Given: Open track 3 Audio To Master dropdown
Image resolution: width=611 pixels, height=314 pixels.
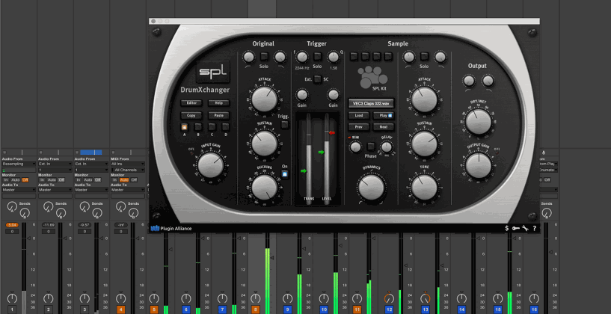Looking at the screenshot, I should click(91, 190).
